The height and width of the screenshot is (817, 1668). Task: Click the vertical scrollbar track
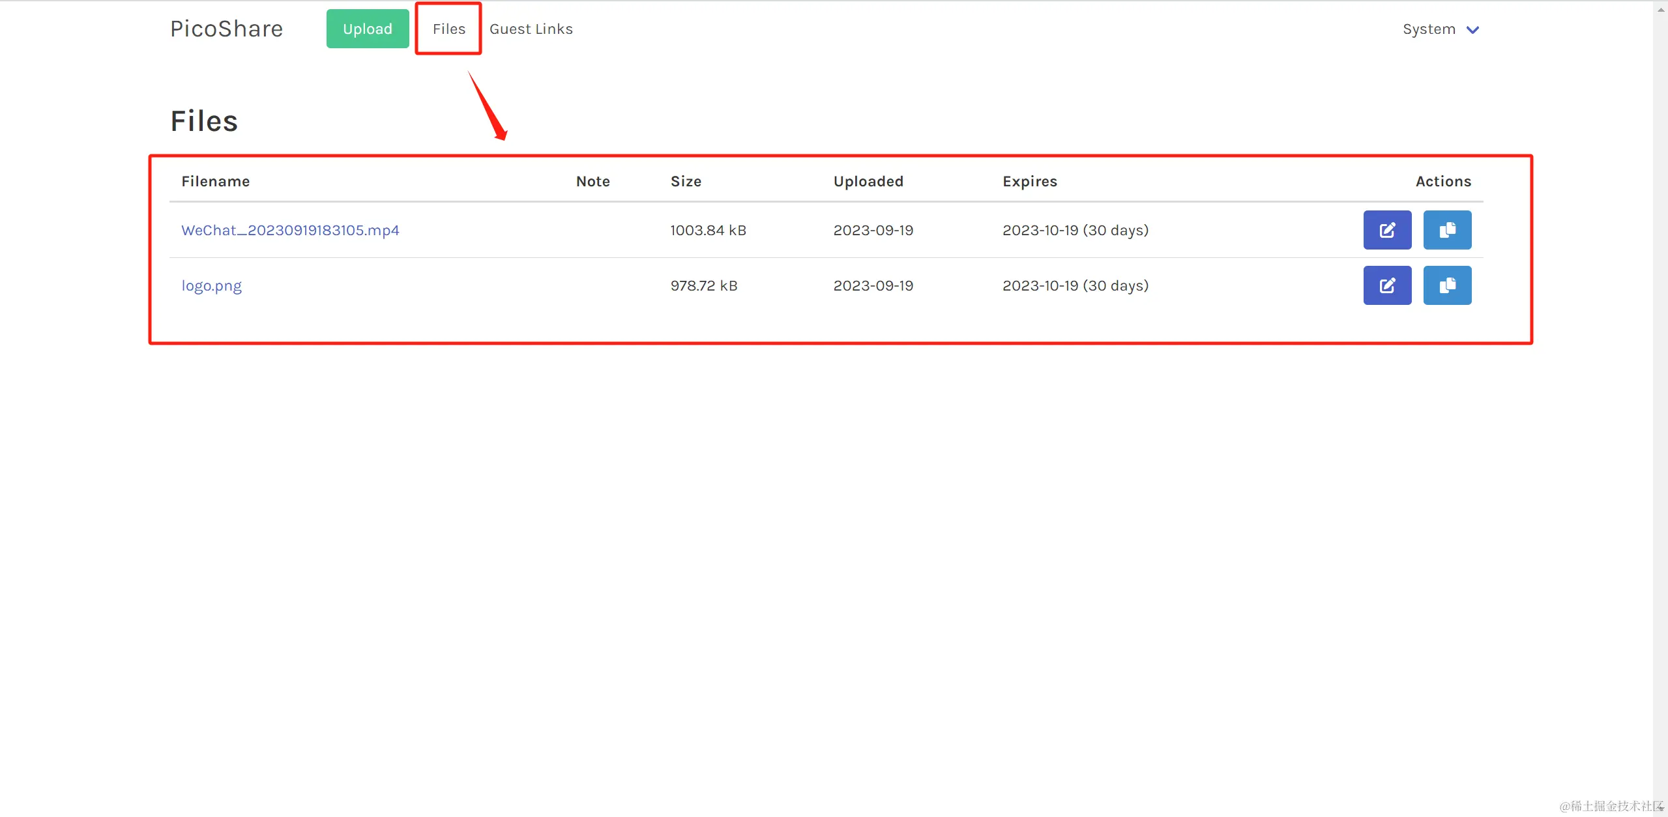coord(1660,404)
